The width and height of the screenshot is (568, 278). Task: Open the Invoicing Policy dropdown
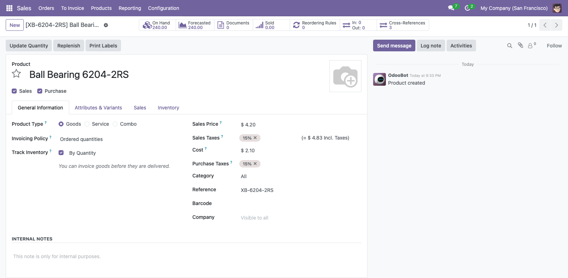tap(120, 139)
